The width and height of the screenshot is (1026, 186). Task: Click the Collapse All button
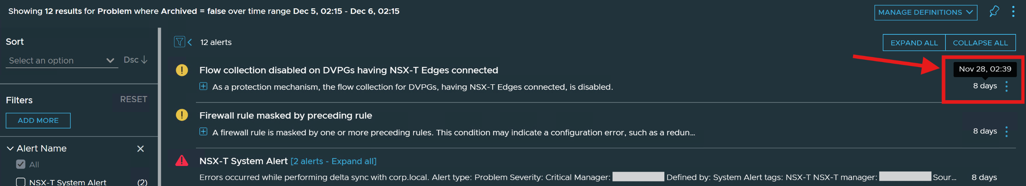980,43
